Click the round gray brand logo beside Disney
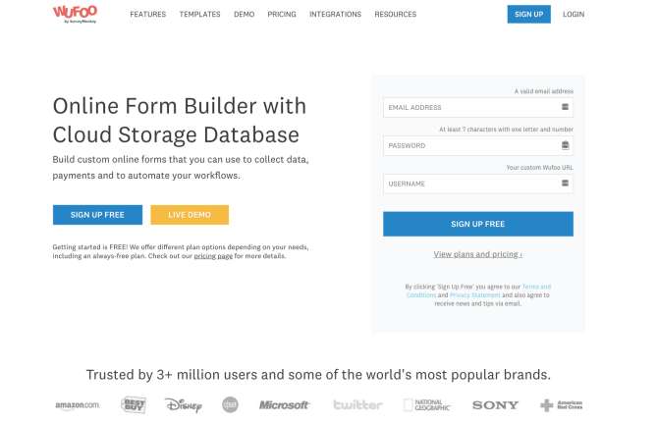This screenshot has width=657, height=424. click(x=230, y=404)
